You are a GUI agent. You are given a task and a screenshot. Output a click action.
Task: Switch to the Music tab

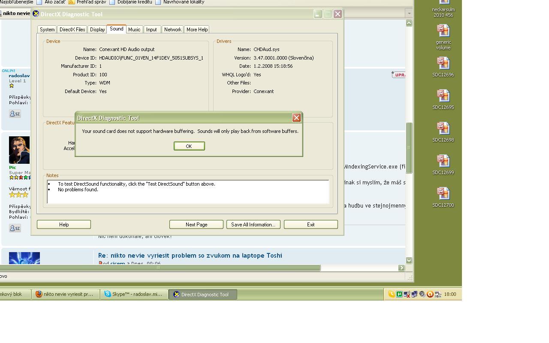coord(134,30)
